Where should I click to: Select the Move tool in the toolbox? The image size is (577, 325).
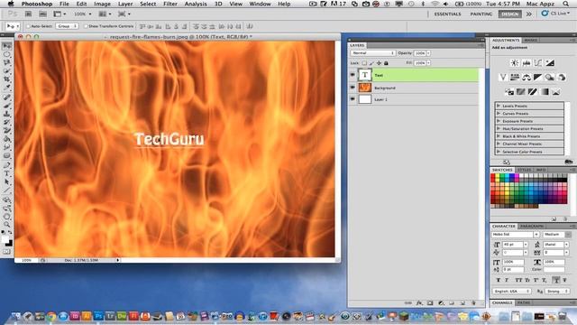click(x=7, y=46)
